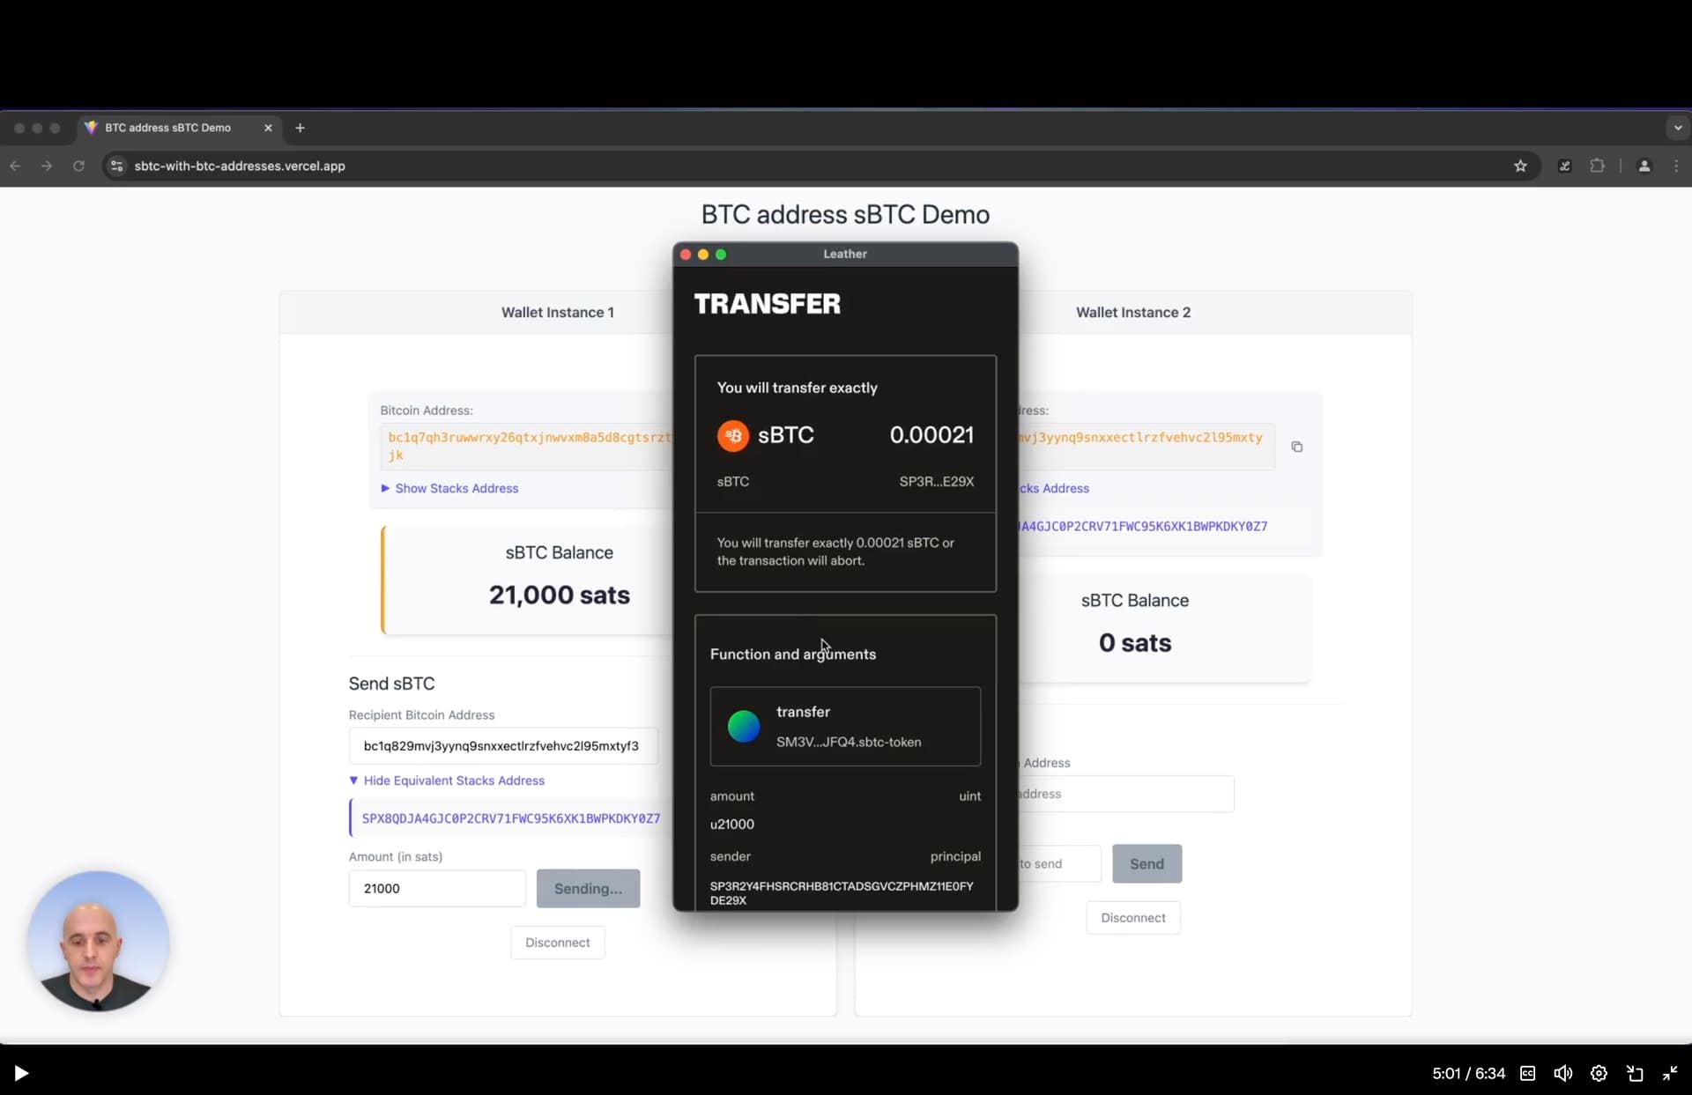This screenshot has height=1095, width=1692.
Task: Play the video
Action: (x=21, y=1073)
